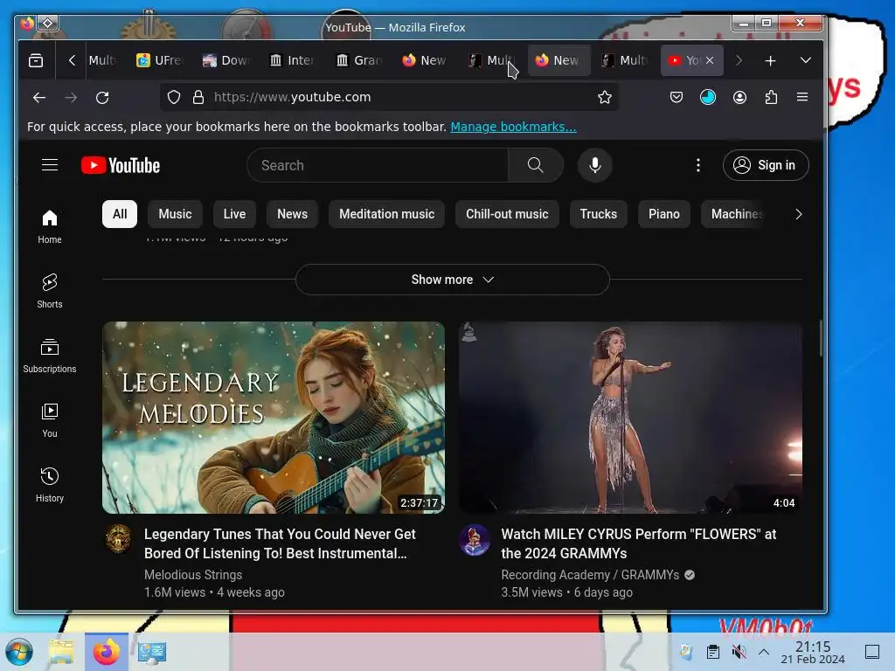Viewport: 895px width, 671px height.
Task: Switch to the Gran browser tab
Action: point(359,60)
